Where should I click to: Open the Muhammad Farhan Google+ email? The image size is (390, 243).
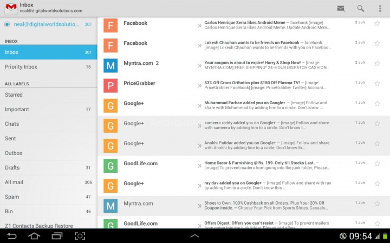(x=244, y=106)
